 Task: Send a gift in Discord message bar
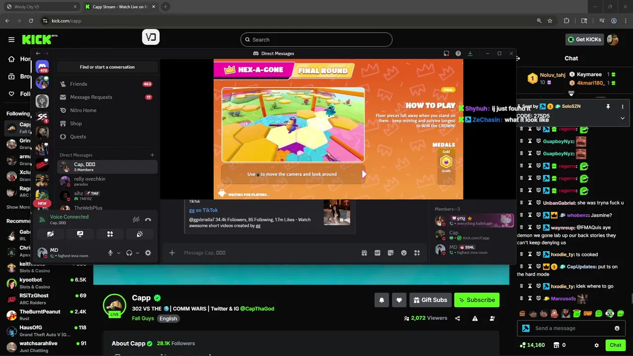click(x=364, y=253)
